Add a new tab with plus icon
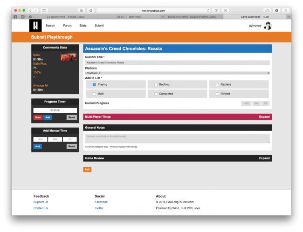This screenshot has width=303, height=232. coord(289,17)
